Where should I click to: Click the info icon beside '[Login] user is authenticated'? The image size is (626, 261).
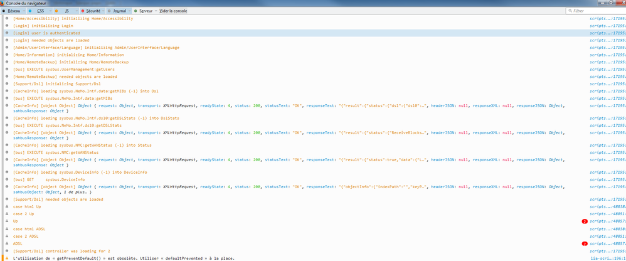point(6,33)
